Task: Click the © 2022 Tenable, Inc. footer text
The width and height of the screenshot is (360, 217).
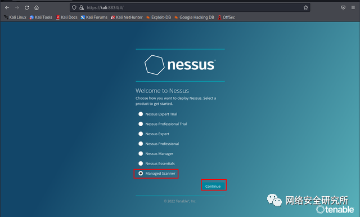Action: (x=180, y=201)
